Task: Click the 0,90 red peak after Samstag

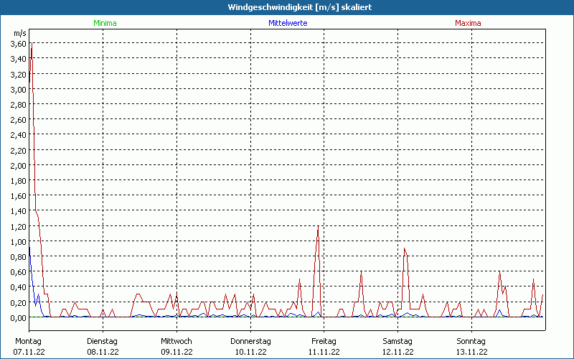Action: [x=405, y=248]
